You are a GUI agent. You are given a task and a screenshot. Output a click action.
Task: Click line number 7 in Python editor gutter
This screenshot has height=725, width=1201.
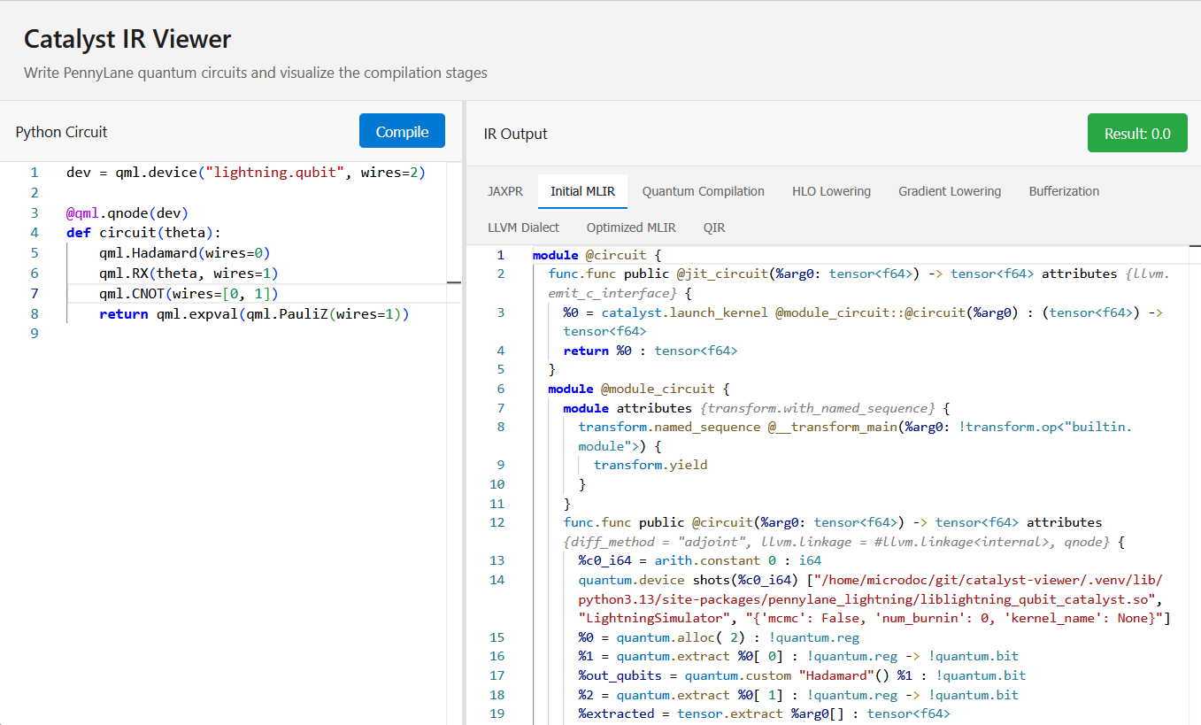[x=34, y=294]
